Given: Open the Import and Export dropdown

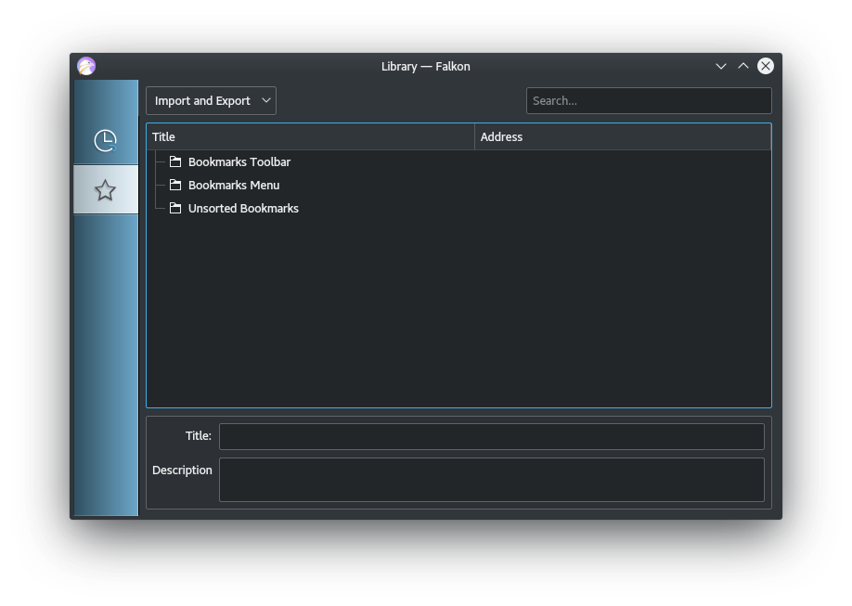Looking at the screenshot, I should click(x=210, y=100).
